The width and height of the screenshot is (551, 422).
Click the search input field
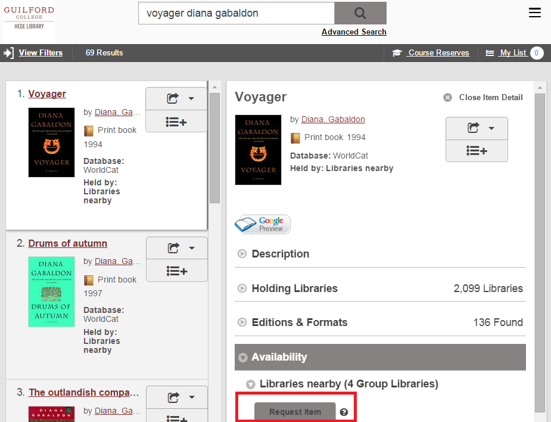236,13
